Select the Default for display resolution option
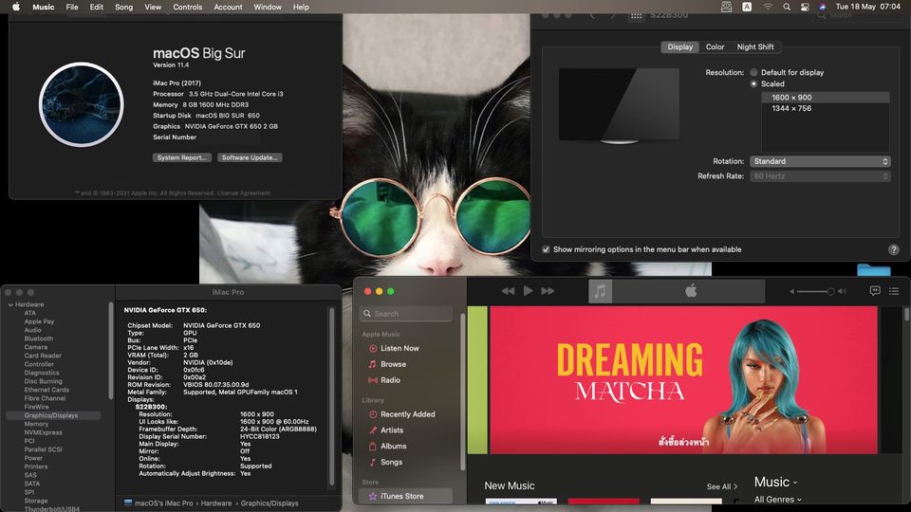This screenshot has width=911, height=512. coord(753,73)
